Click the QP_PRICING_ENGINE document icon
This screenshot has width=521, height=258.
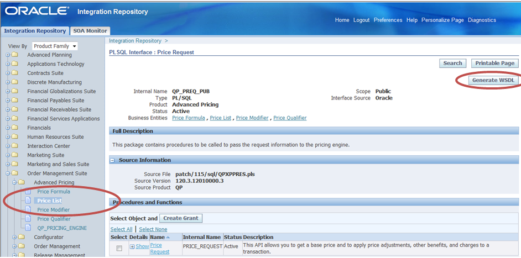coord(28,228)
